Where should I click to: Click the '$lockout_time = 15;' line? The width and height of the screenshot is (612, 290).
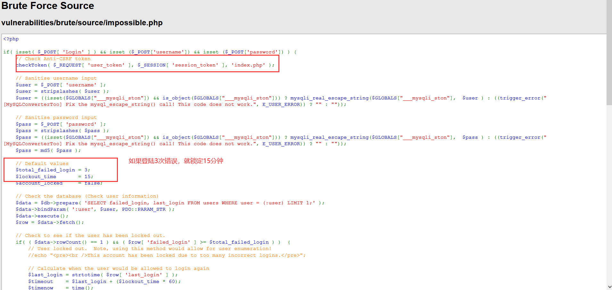(x=55, y=177)
